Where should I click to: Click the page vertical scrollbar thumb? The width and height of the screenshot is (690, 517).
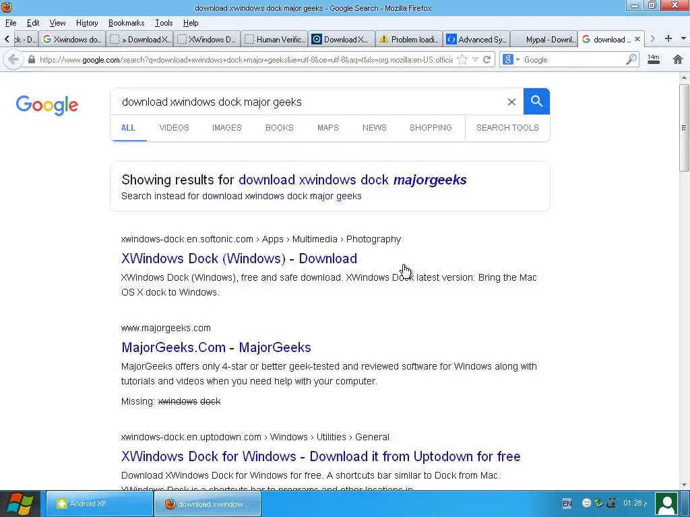pyautogui.click(x=684, y=127)
